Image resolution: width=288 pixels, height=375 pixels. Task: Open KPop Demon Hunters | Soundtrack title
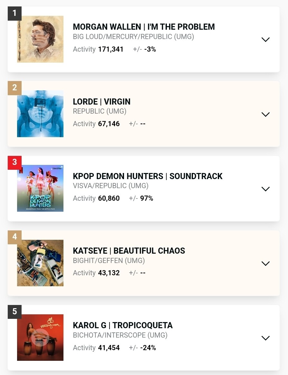coord(148,176)
